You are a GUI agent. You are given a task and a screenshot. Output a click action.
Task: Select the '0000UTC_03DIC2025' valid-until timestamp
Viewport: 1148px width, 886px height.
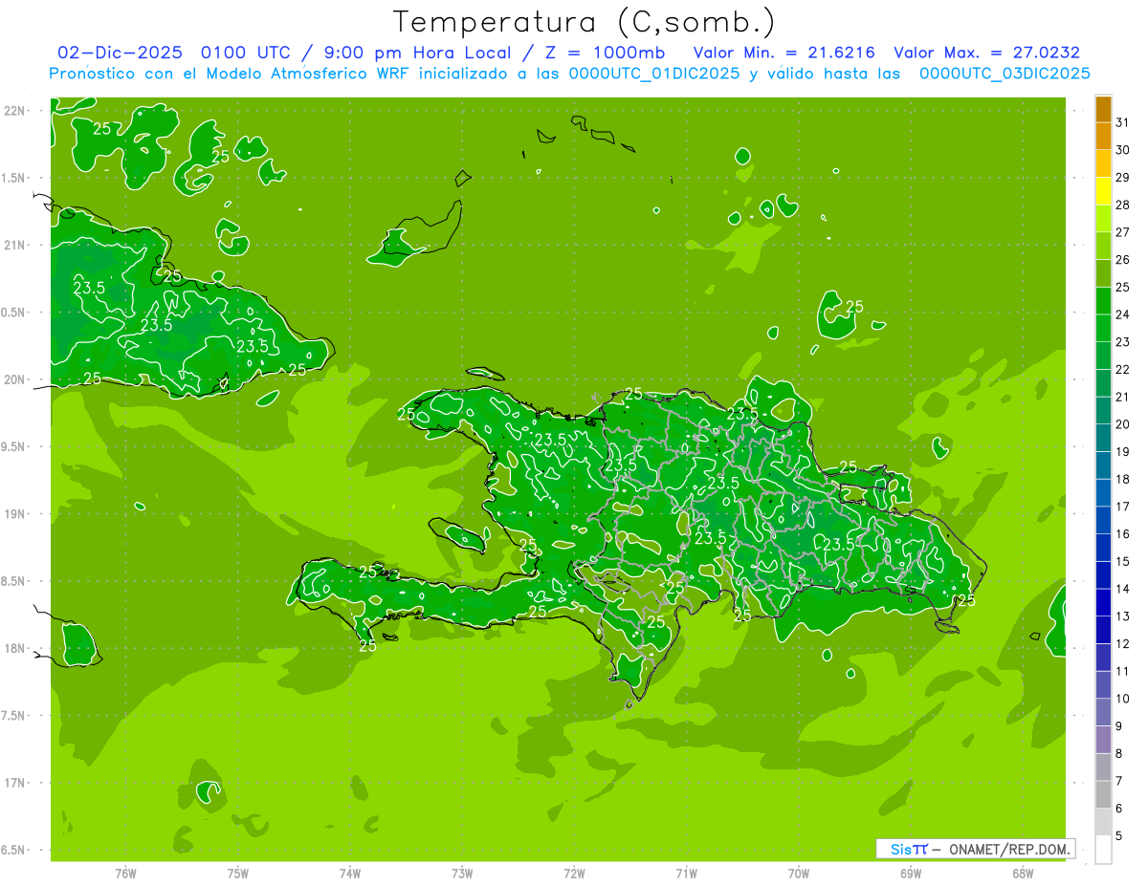pos(1004,74)
